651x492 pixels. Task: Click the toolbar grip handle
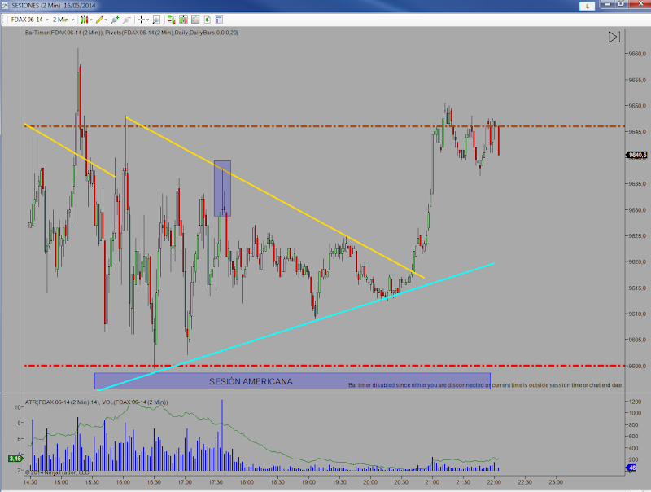pos(5,20)
